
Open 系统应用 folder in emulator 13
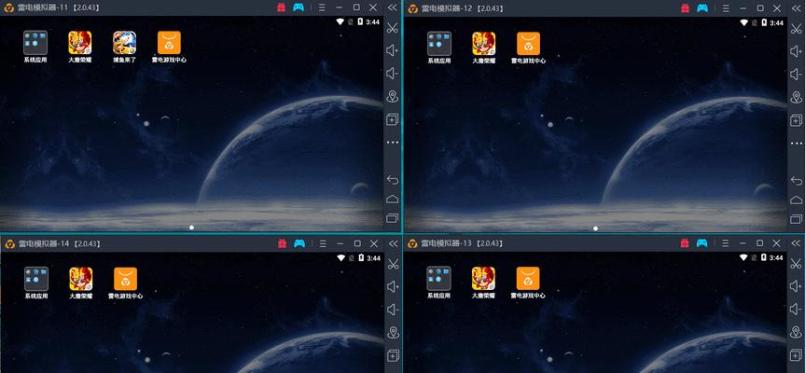[x=438, y=278]
